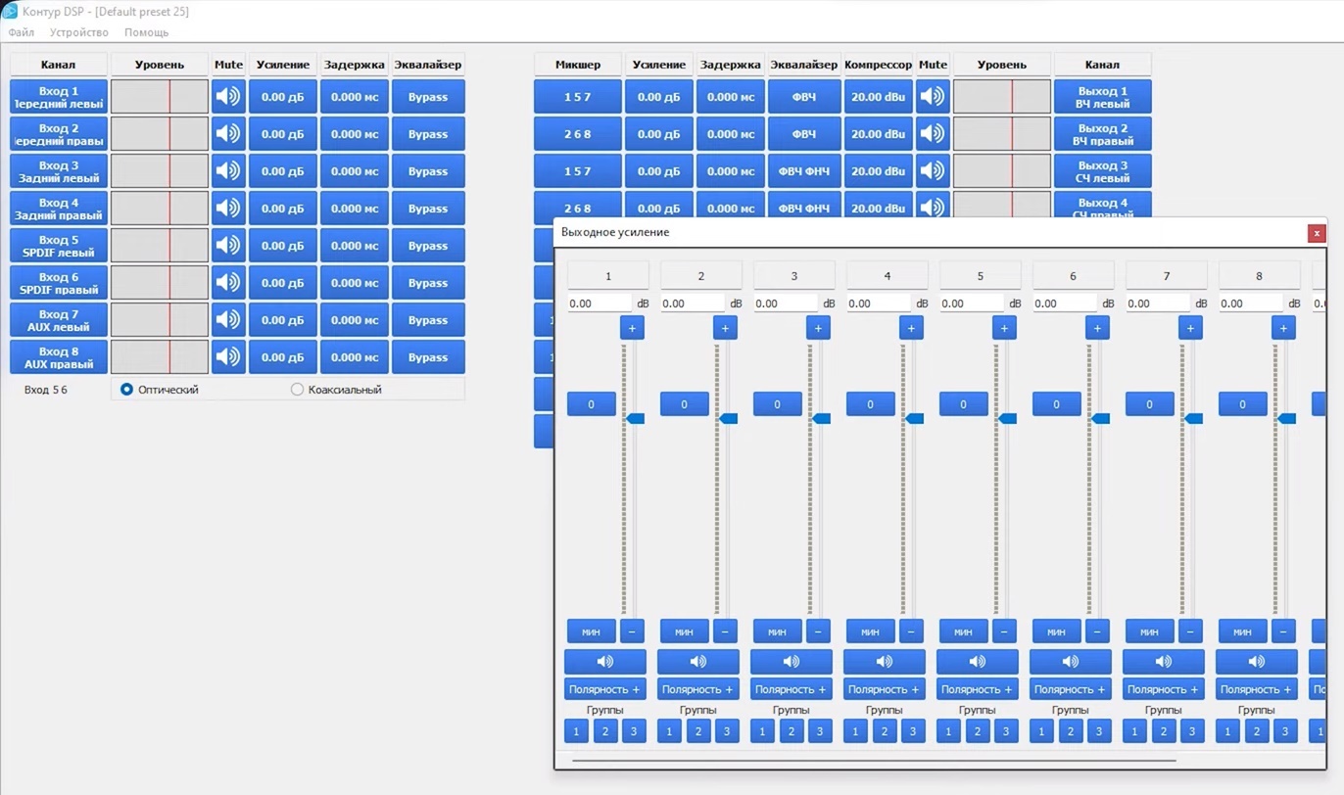
Task: Click the Контур DSP app icon in title bar
Action: tap(10, 11)
